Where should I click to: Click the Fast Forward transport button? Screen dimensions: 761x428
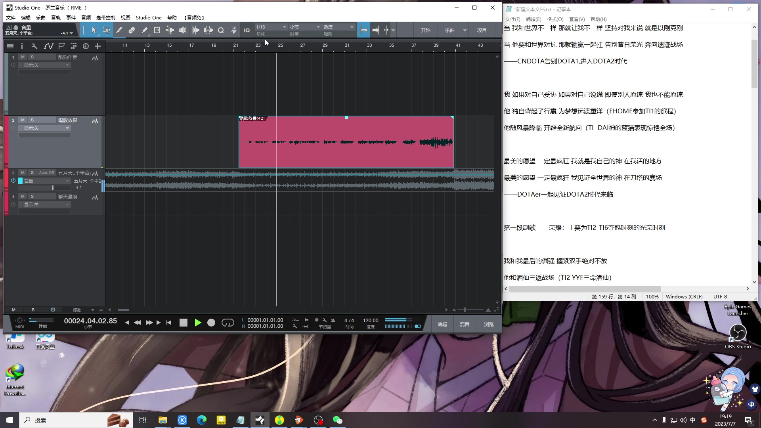pyautogui.click(x=149, y=323)
